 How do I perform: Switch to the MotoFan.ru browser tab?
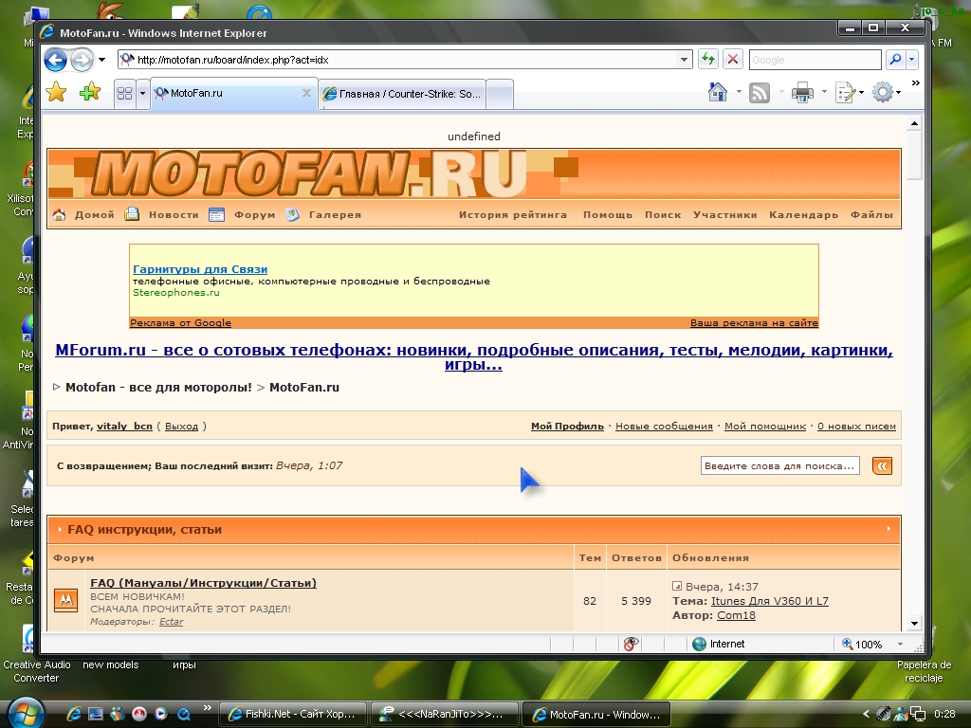226,94
